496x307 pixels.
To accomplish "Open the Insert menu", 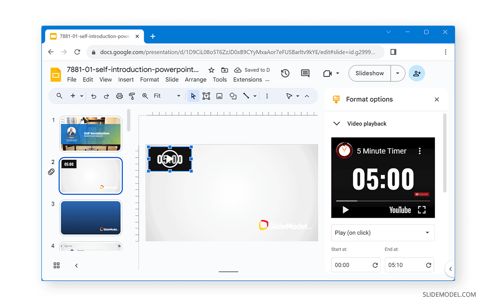I will pyautogui.click(x=126, y=80).
